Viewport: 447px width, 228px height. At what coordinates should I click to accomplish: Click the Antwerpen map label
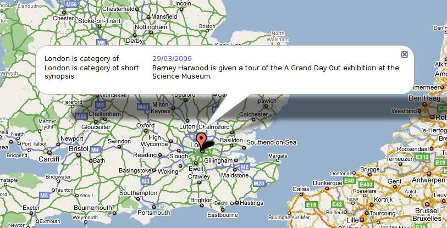(428, 180)
